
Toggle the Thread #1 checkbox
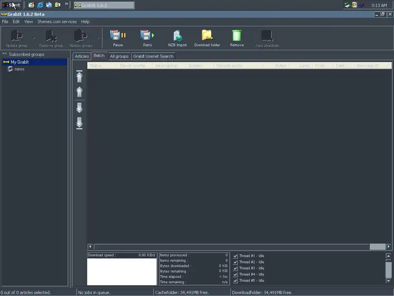pos(235,256)
